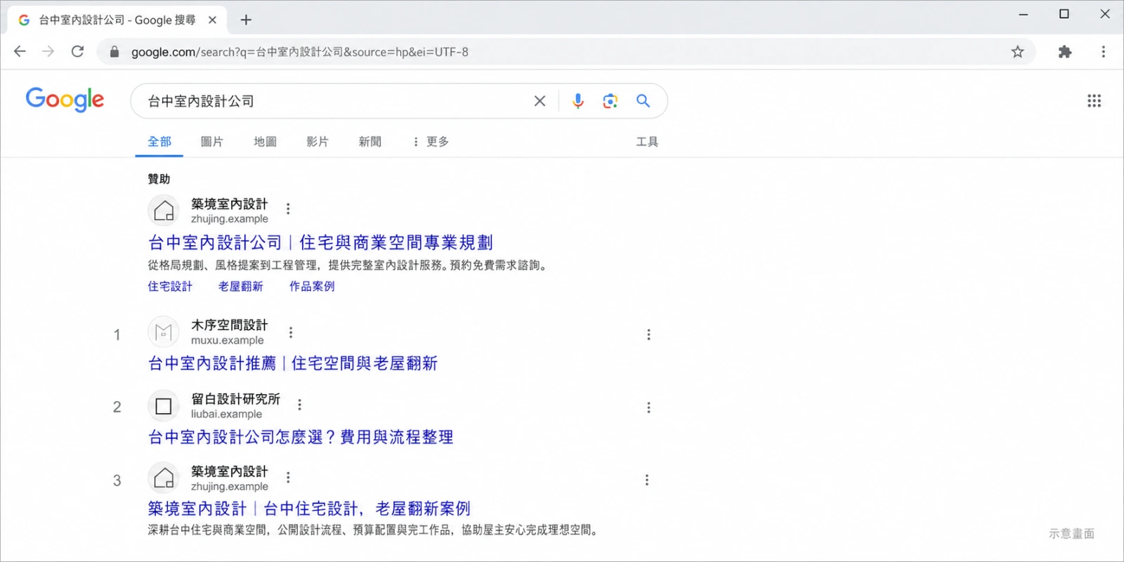
Task: Open Chrome three-dot menu
Action: coord(1103,52)
